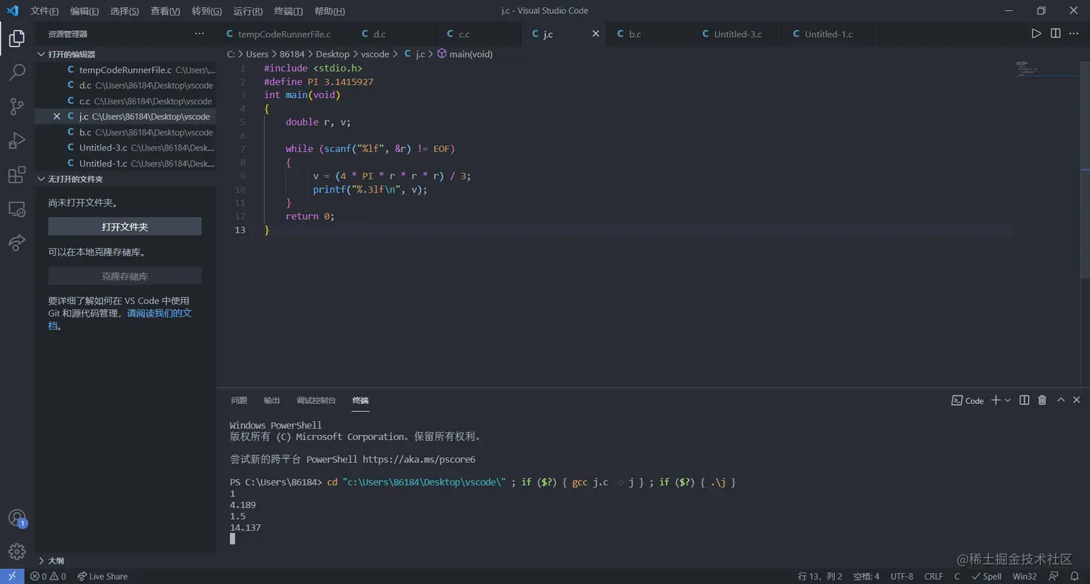The image size is (1090, 584).
Task: Click the 打开文件夹 button
Action: tap(125, 227)
